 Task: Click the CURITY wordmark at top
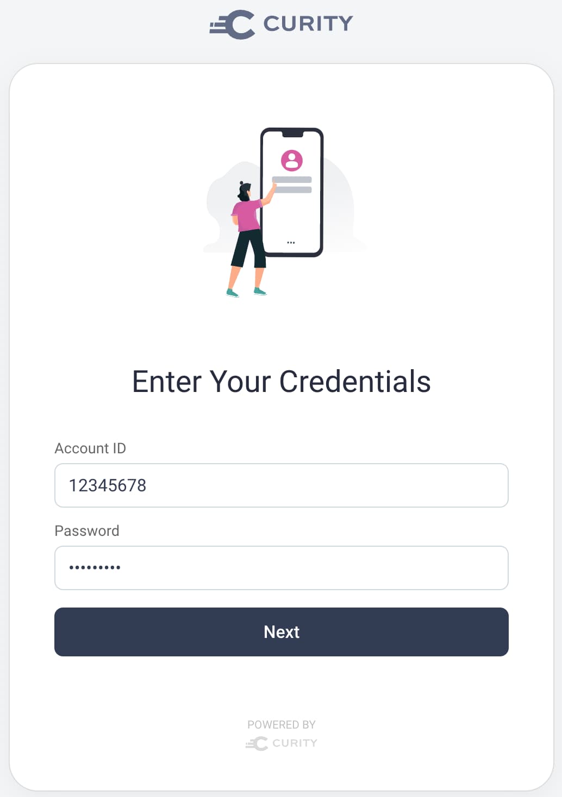(308, 24)
